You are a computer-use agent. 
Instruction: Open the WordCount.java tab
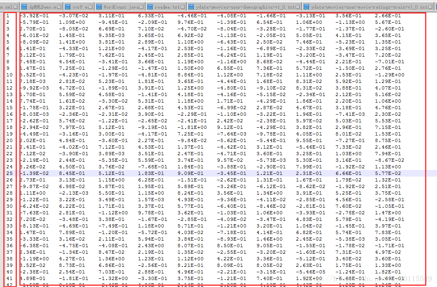pos(120,7)
